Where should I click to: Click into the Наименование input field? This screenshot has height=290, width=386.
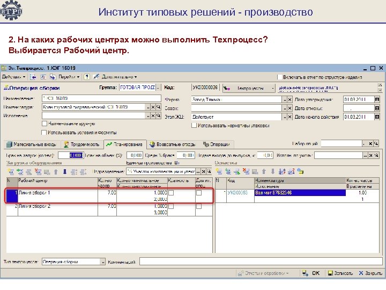[x=101, y=98]
